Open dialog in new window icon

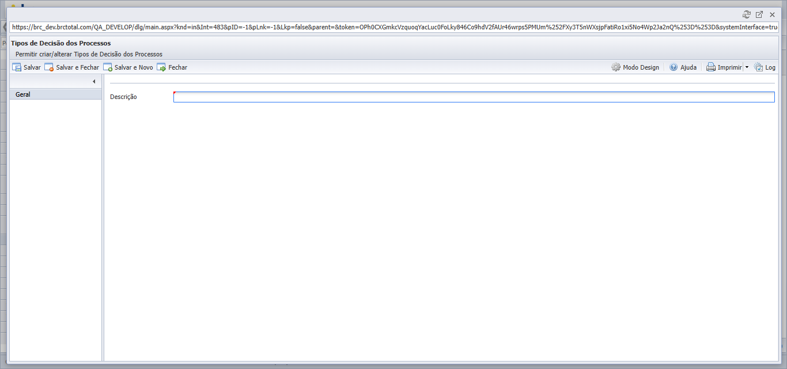pyautogui.click(x=759, y=14)
